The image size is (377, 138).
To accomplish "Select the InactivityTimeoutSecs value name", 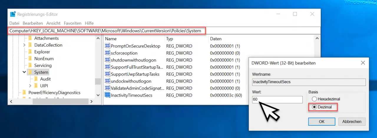I will (x=131, y=95).
